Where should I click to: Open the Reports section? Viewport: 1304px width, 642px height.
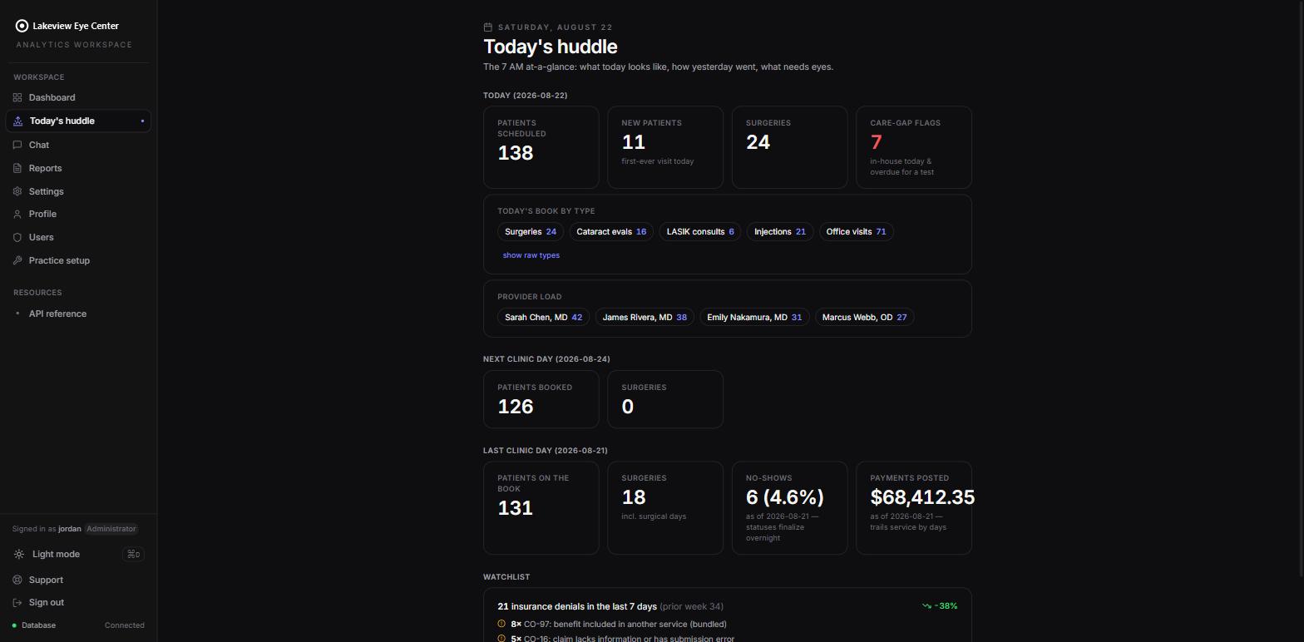click(78, 168)
